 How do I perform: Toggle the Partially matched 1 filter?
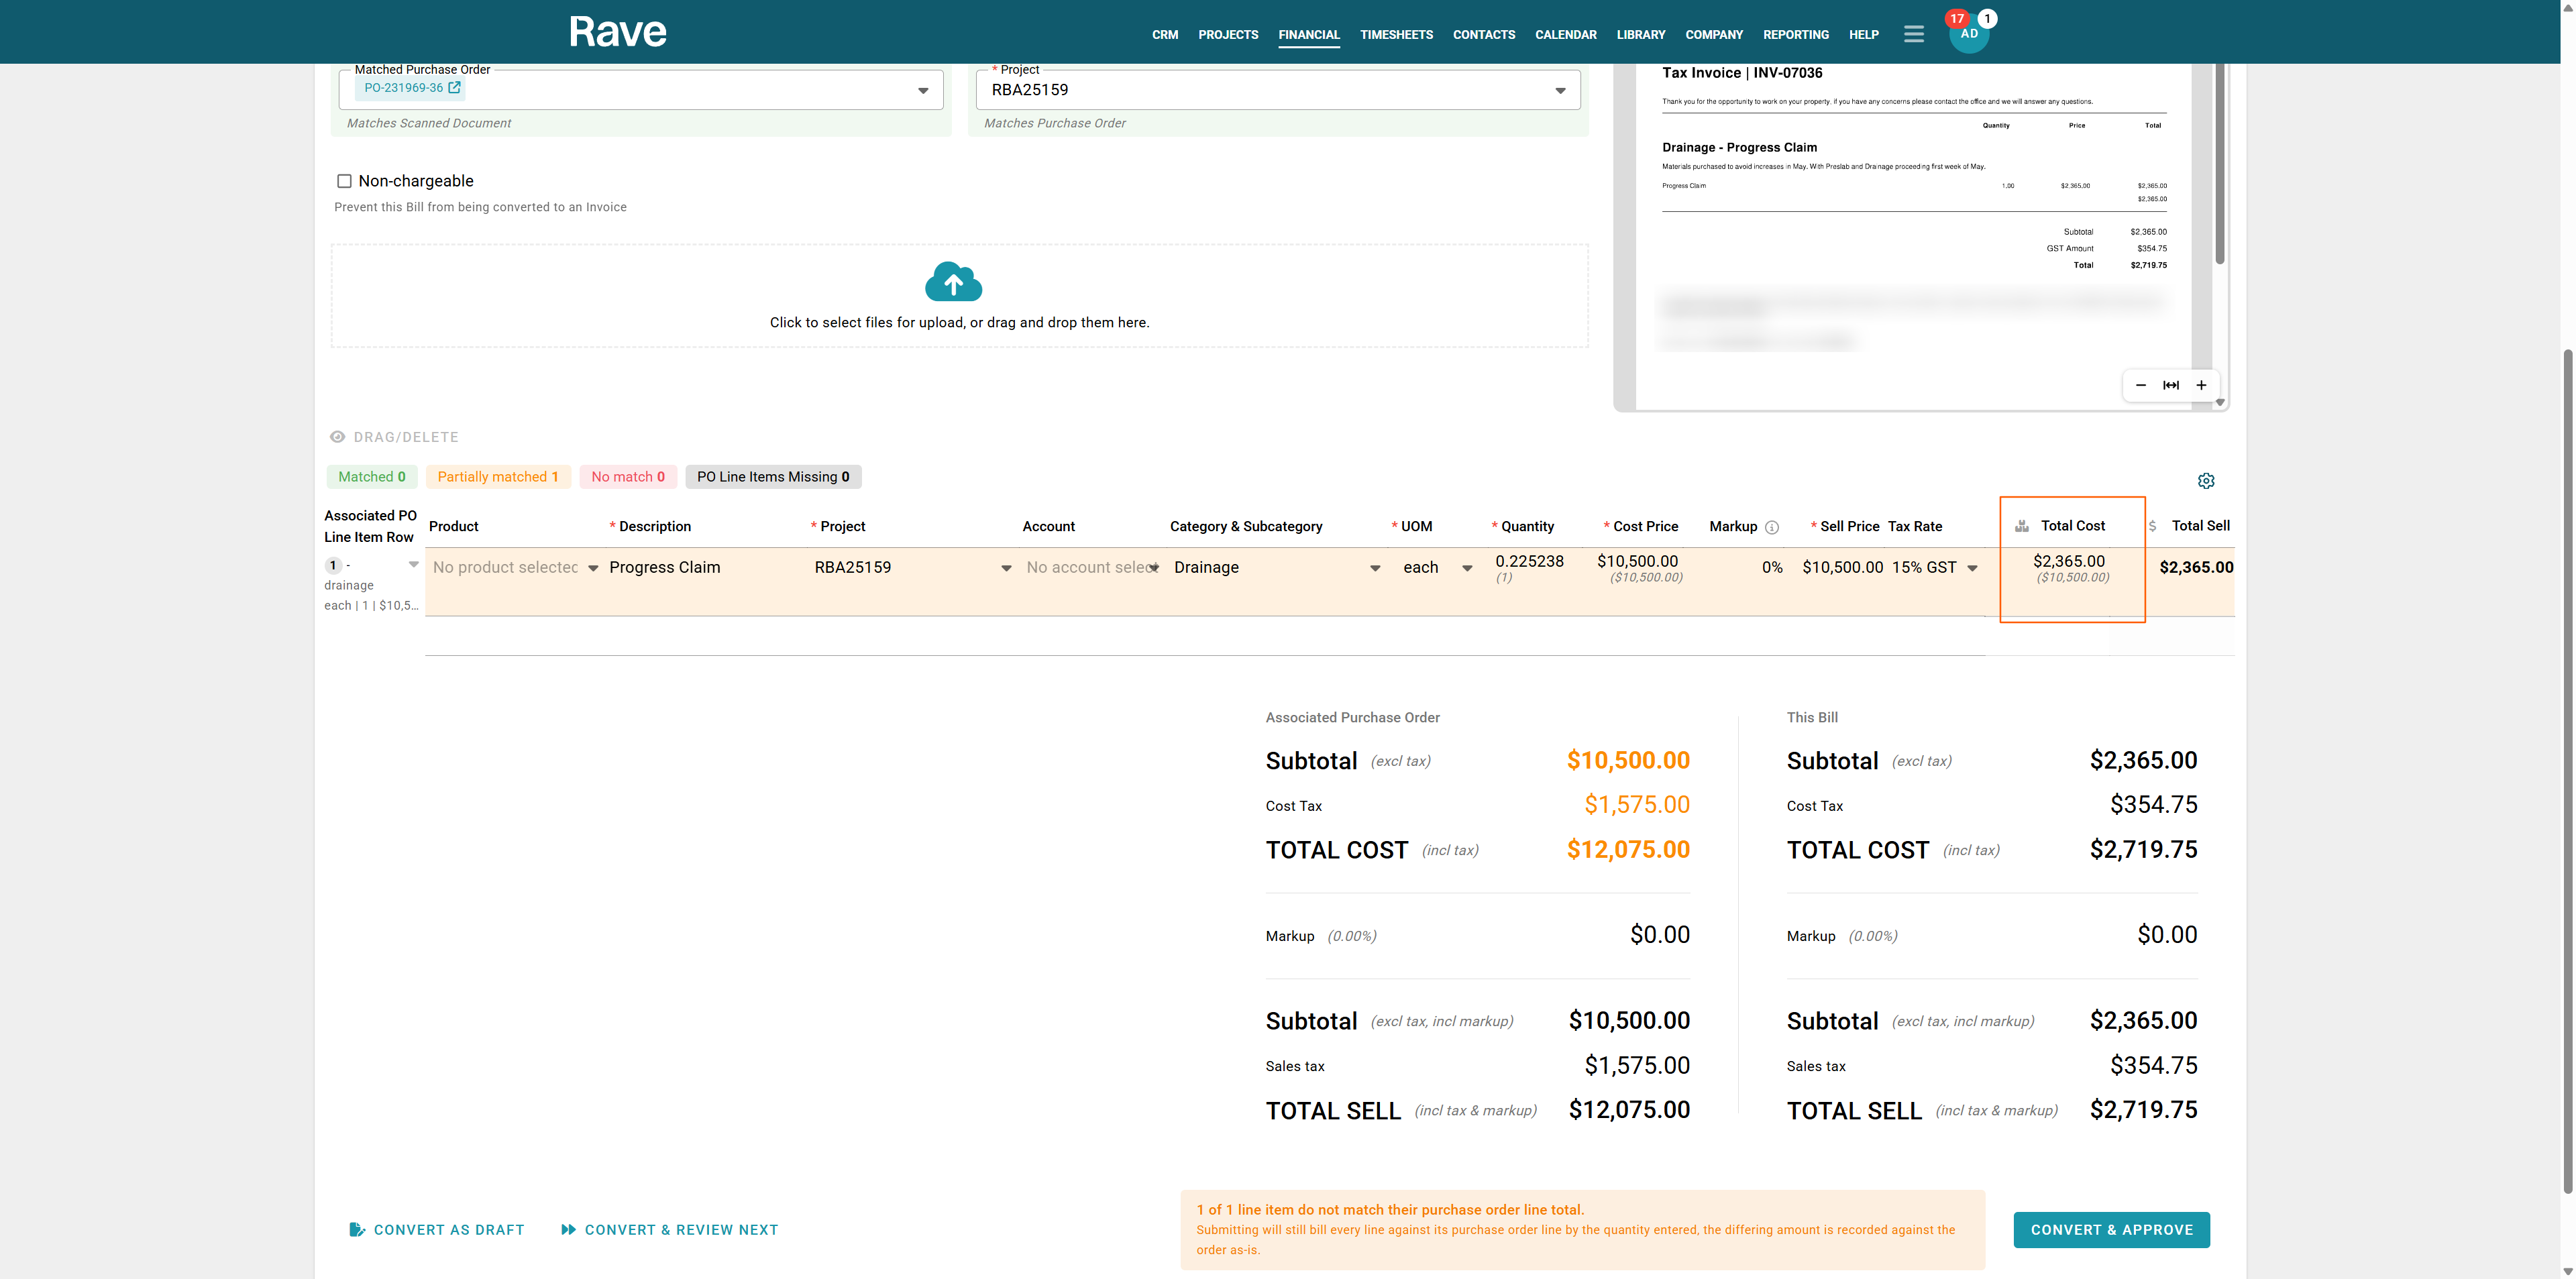click(x=498, y=477)
